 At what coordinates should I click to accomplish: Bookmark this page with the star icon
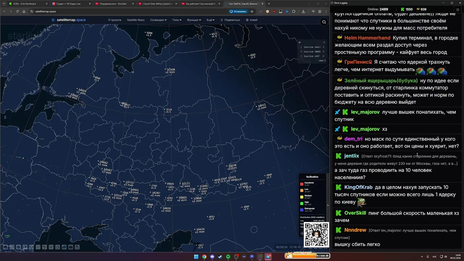click(x=252, y=11)
